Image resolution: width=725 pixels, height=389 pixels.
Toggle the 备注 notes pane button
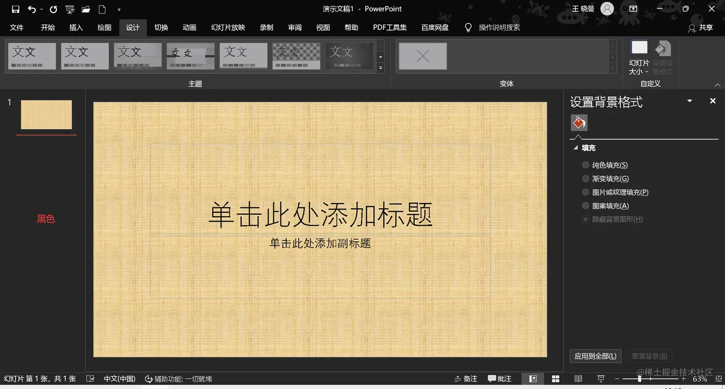[x=466, y=378]
